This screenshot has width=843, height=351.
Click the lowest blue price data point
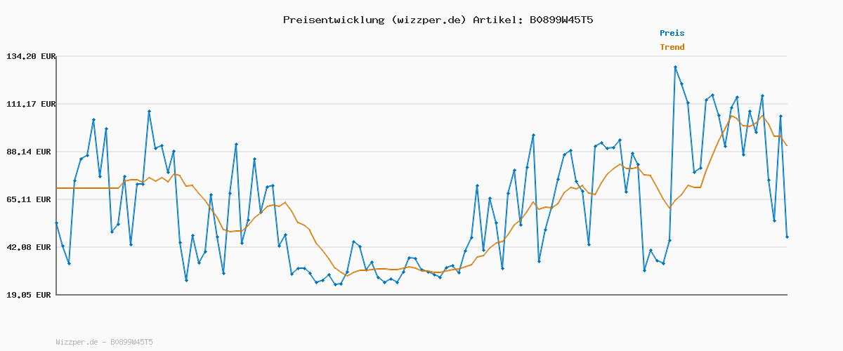coord(336,284)
